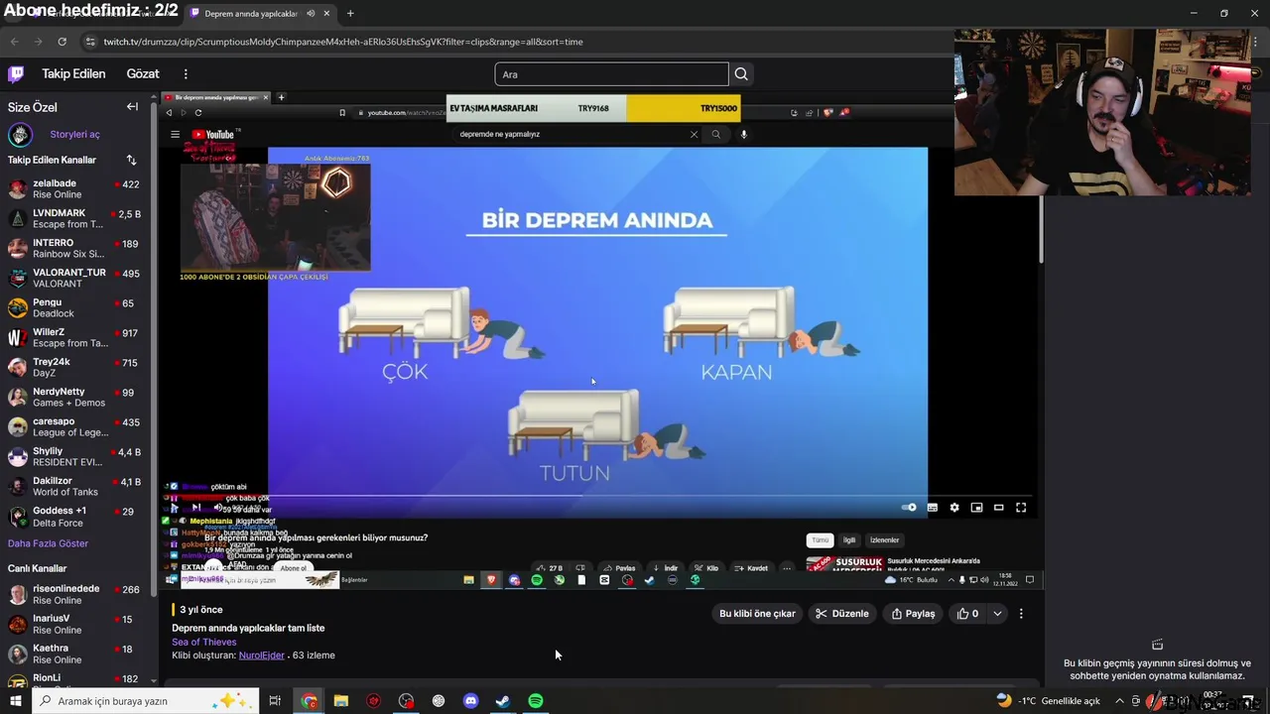Open riseonlinedede live channel
Viewport: 1270px width, 714px height.
pos(75,594)
